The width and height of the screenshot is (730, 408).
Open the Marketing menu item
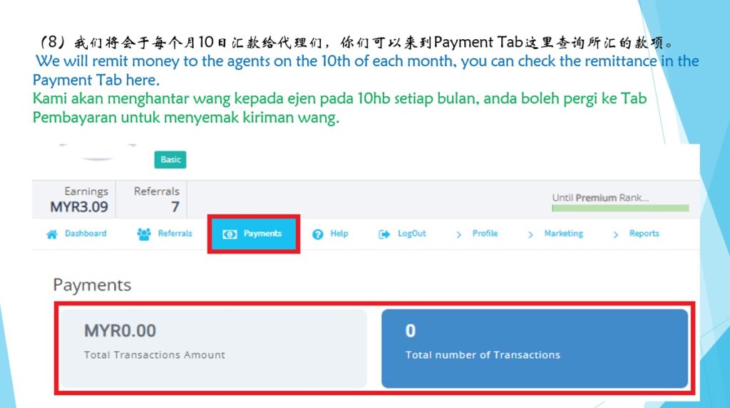pos(564,234)
